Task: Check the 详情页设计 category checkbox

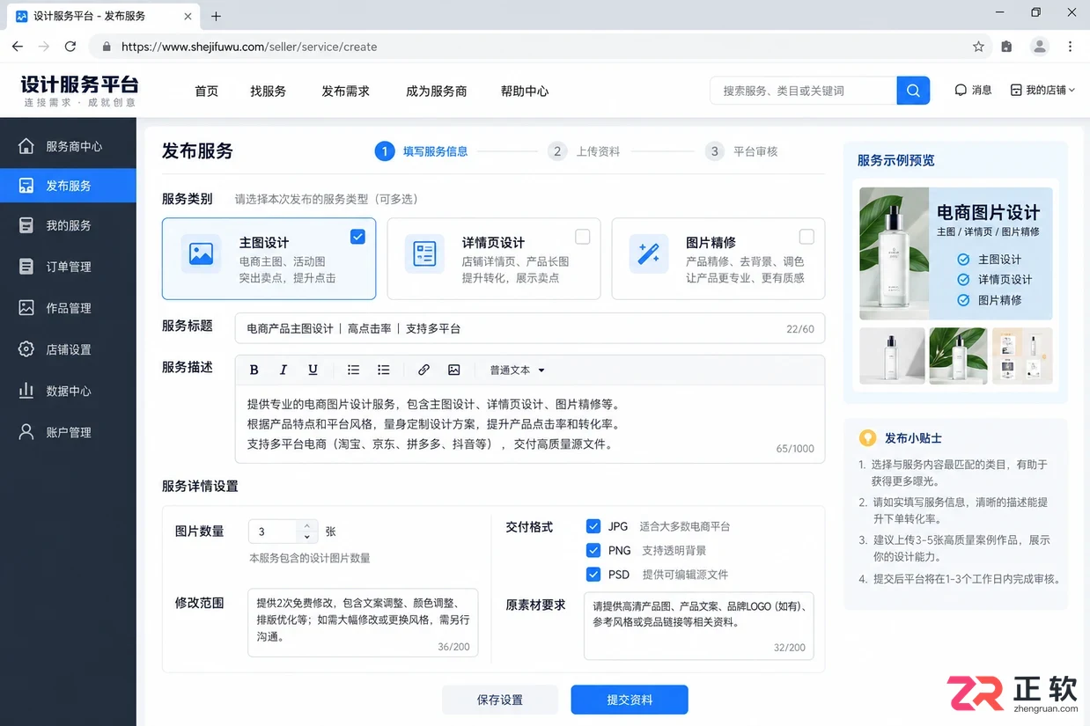Action: click(582, 236)
